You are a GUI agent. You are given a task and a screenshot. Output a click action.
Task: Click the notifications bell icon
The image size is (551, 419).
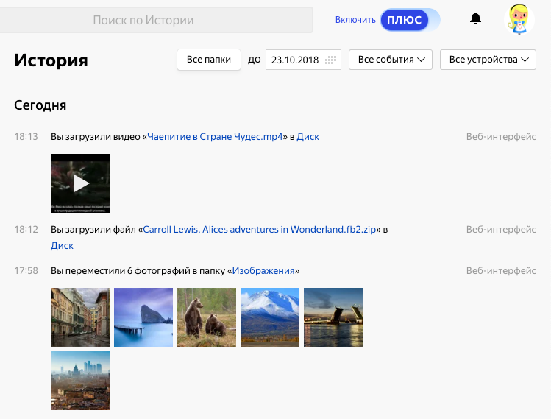click(475, 19)
